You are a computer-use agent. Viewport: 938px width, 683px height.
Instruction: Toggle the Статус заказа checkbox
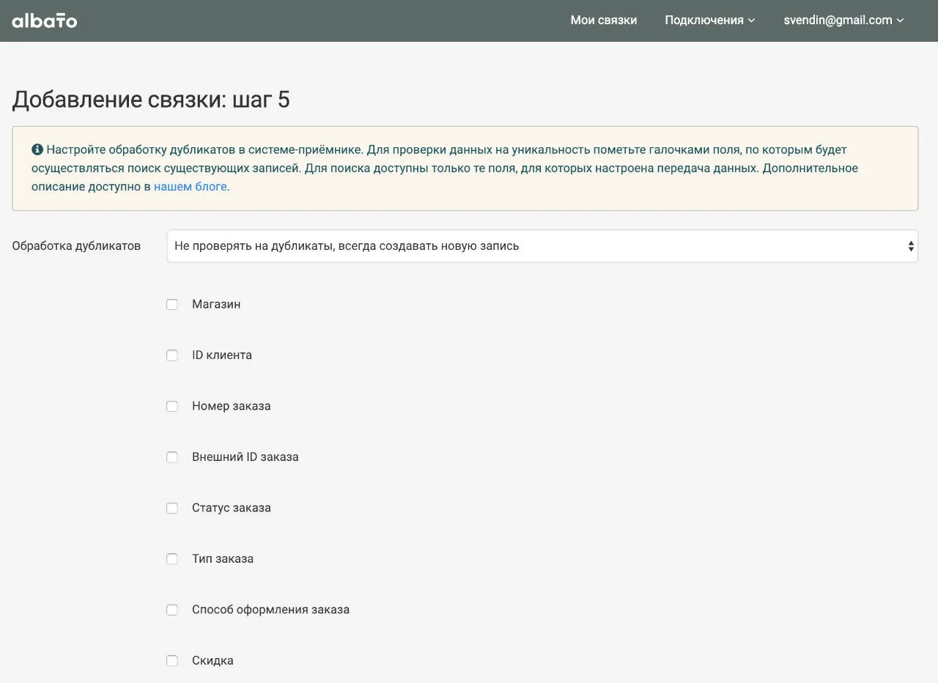(x=172, y=508)
